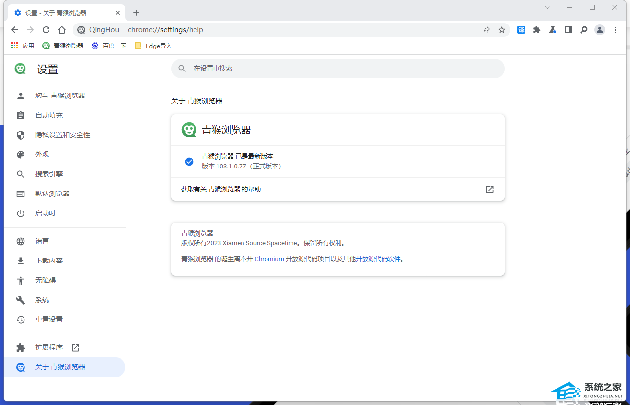Open 您与 青猴浏览器 settings section
The width and height of the screenshot is (630, 405).
coord(65,95)
